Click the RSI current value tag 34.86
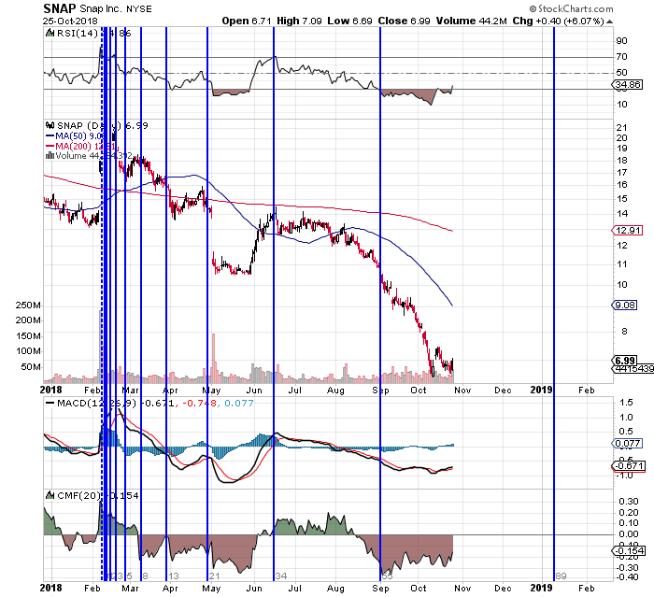This screenshot has height=597, width=654. point(627,85)
